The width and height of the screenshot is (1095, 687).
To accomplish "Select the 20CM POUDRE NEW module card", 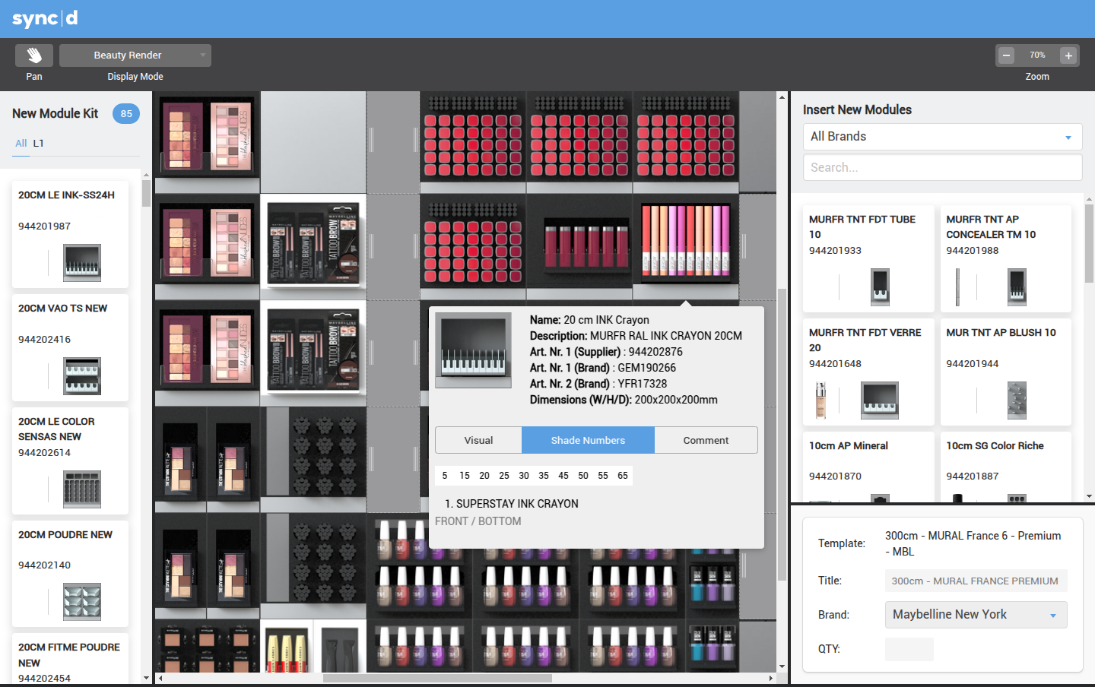I will 70,574.
